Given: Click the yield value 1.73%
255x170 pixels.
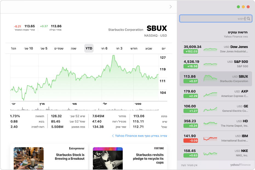Looking at the screenshot, I should [x=15, y=116].
